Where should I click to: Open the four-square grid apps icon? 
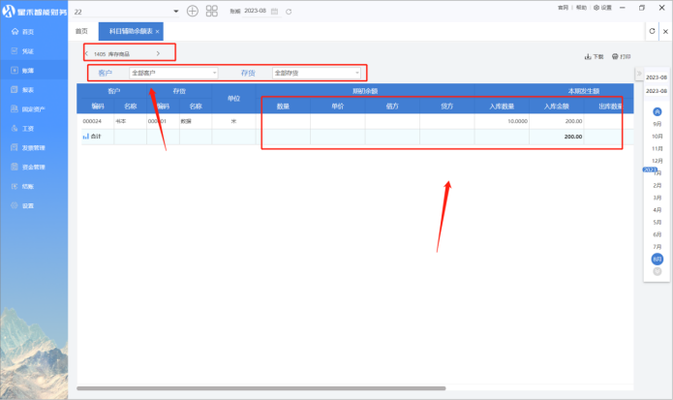click(x=212, y=11)
